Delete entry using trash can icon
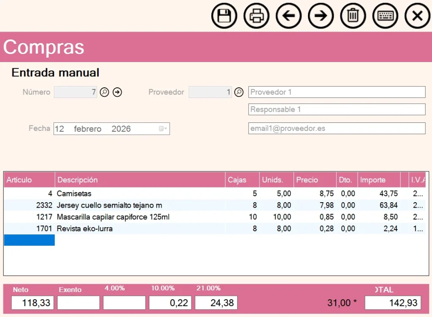This screenshot has height=317, width=432. point(353,16)
